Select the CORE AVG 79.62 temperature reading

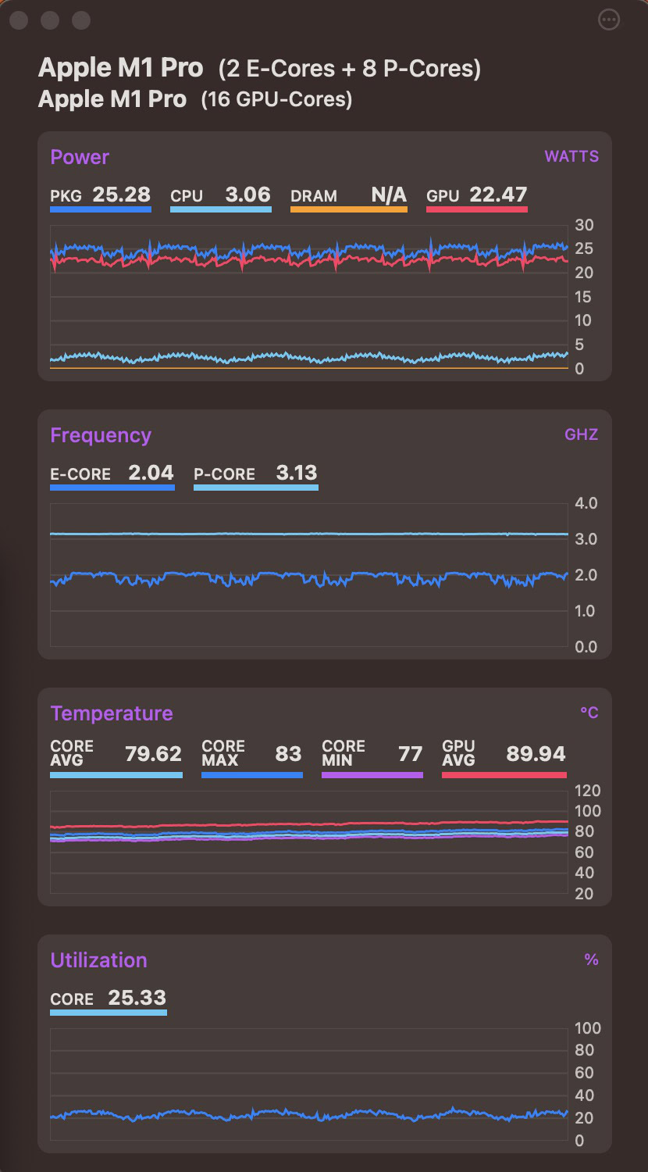tap(116, 758)
